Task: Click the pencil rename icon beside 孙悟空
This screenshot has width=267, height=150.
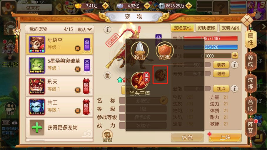Action: pyautogui.click(x=163, y=100)
